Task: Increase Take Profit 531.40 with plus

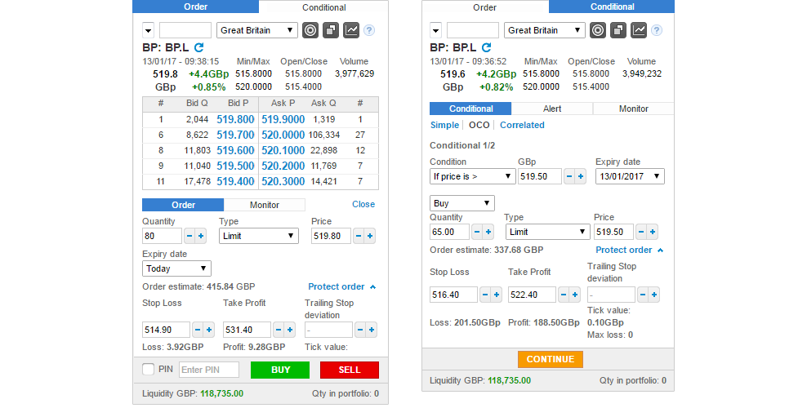Action: click(x=290, y=330)
